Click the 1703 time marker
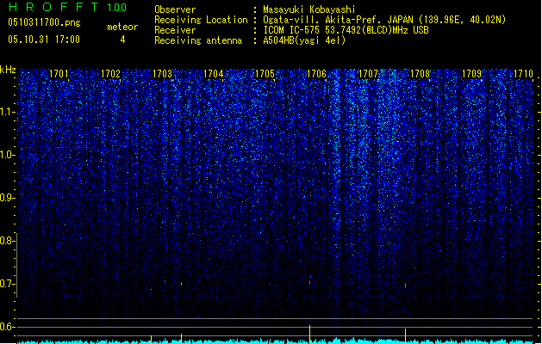 [x=162, y=73]
